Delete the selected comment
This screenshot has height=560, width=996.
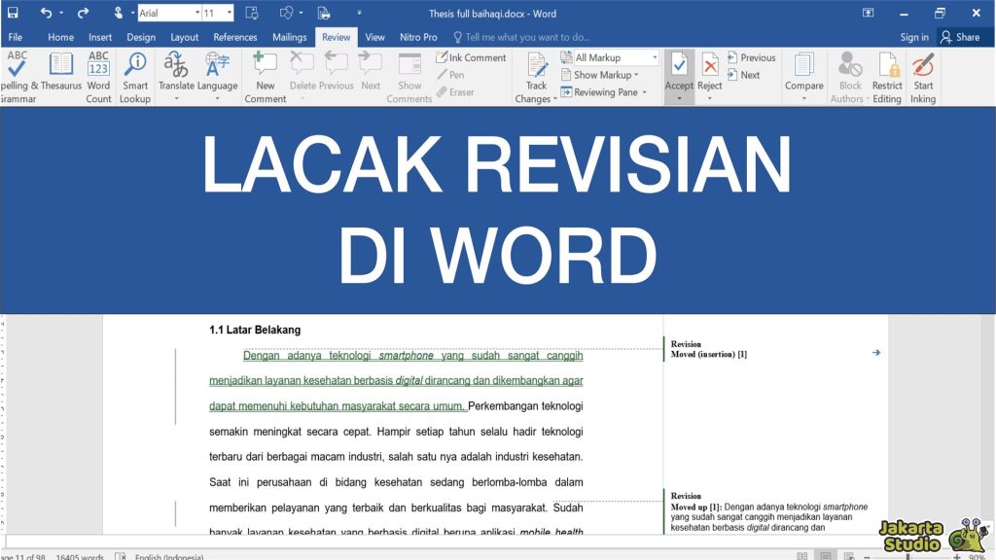click(x=302, y=71)
